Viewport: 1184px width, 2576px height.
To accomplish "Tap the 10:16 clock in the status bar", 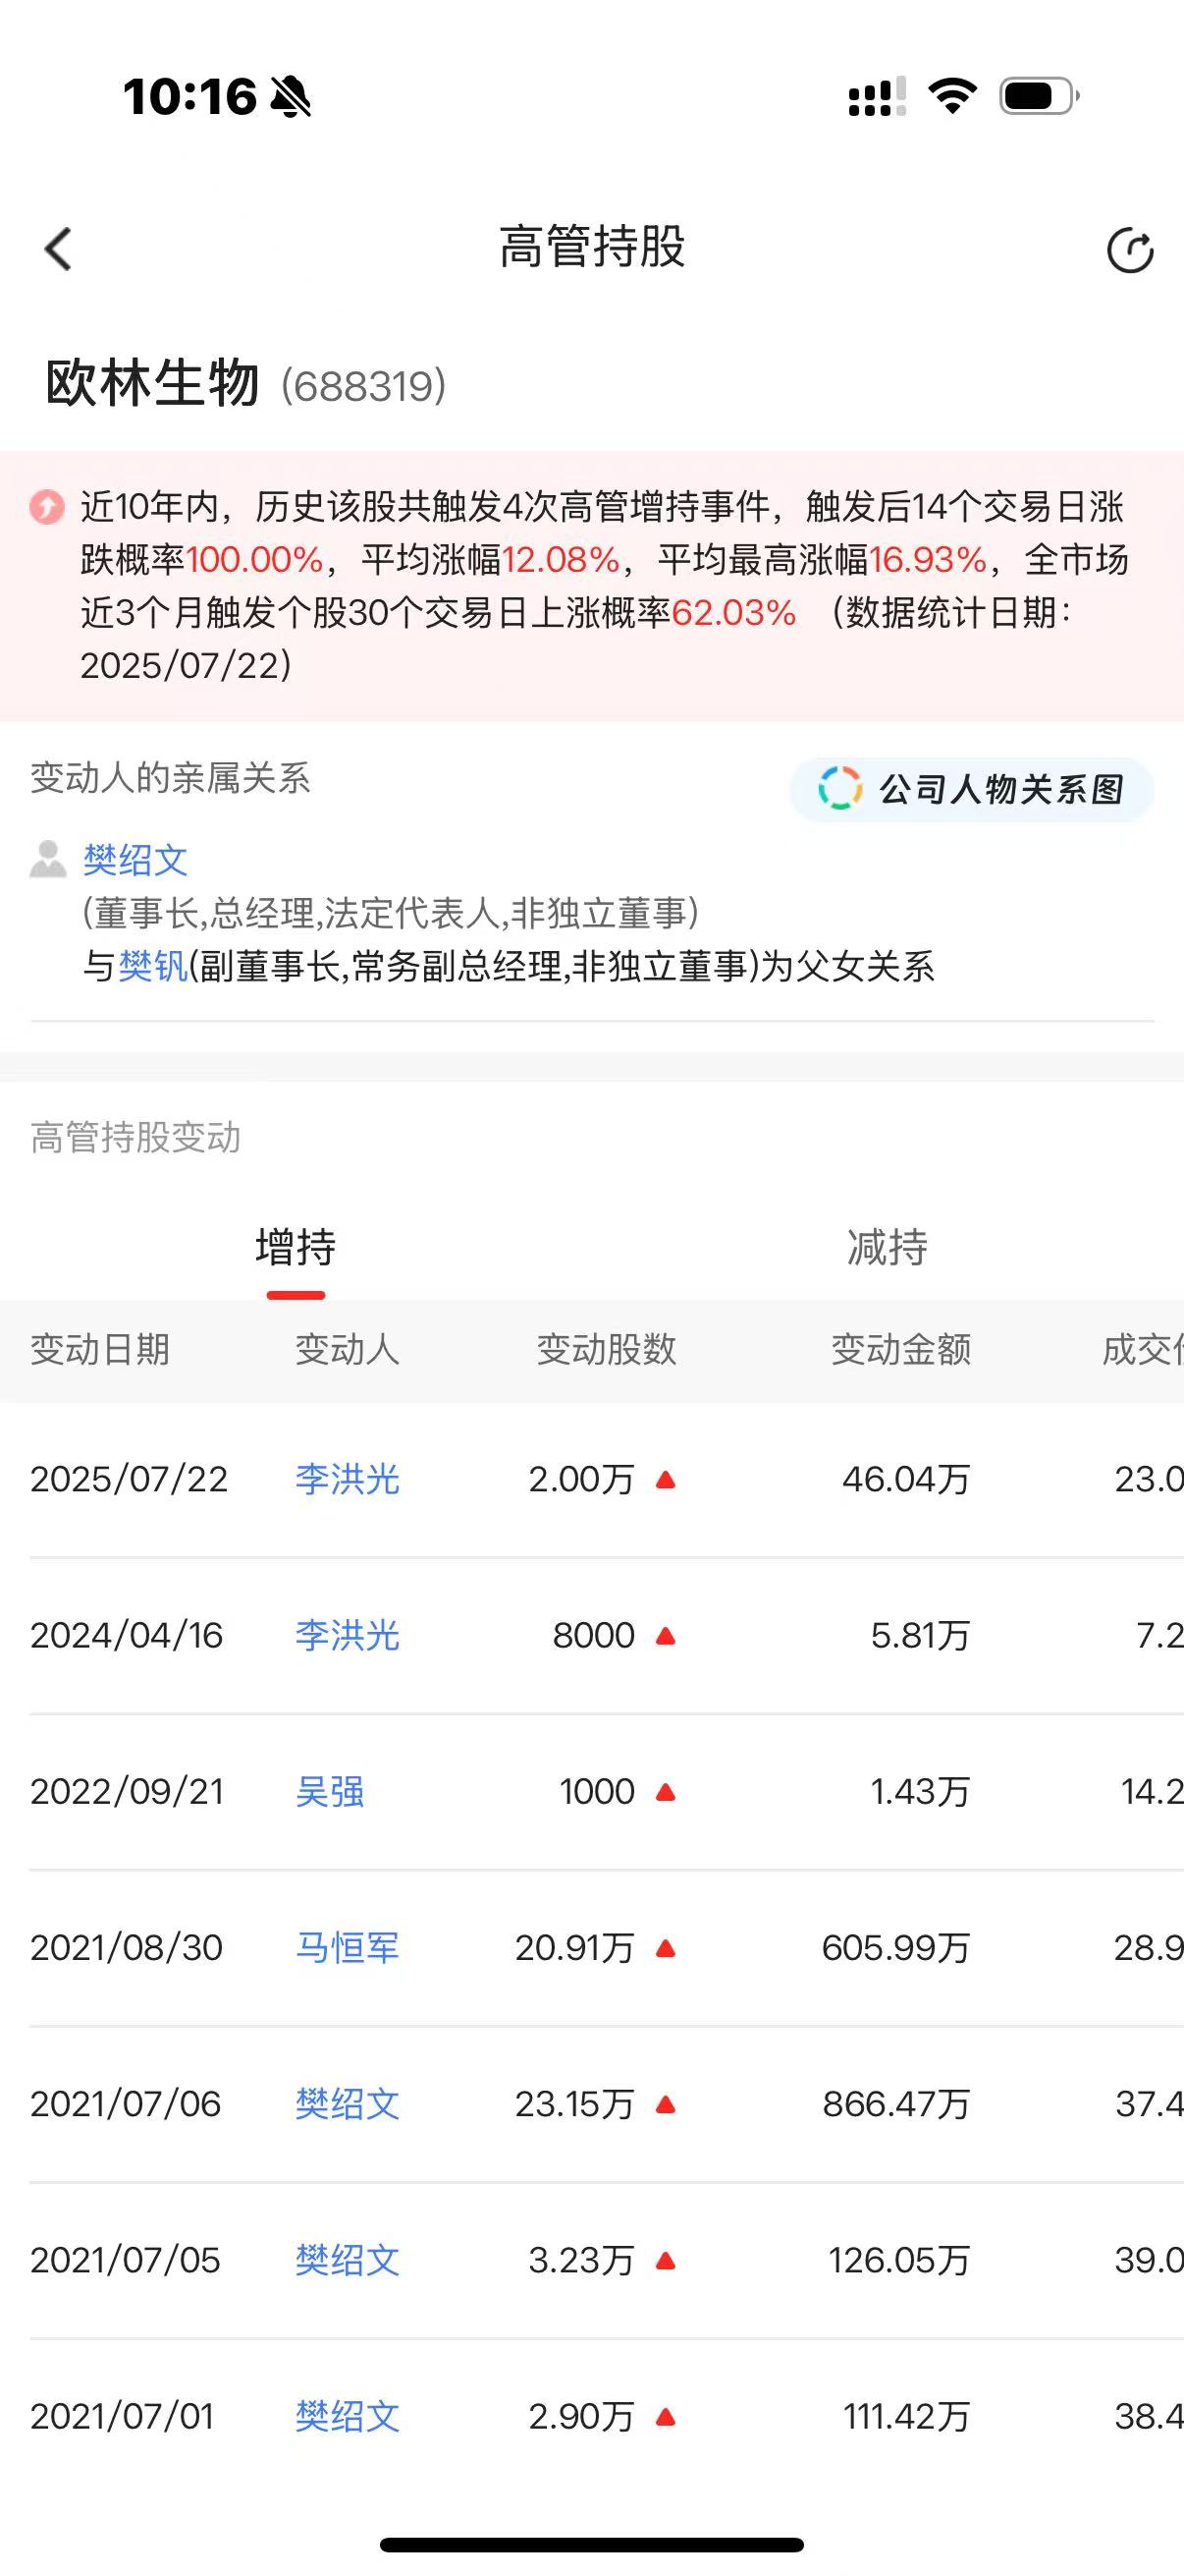I will click(189, 97).
